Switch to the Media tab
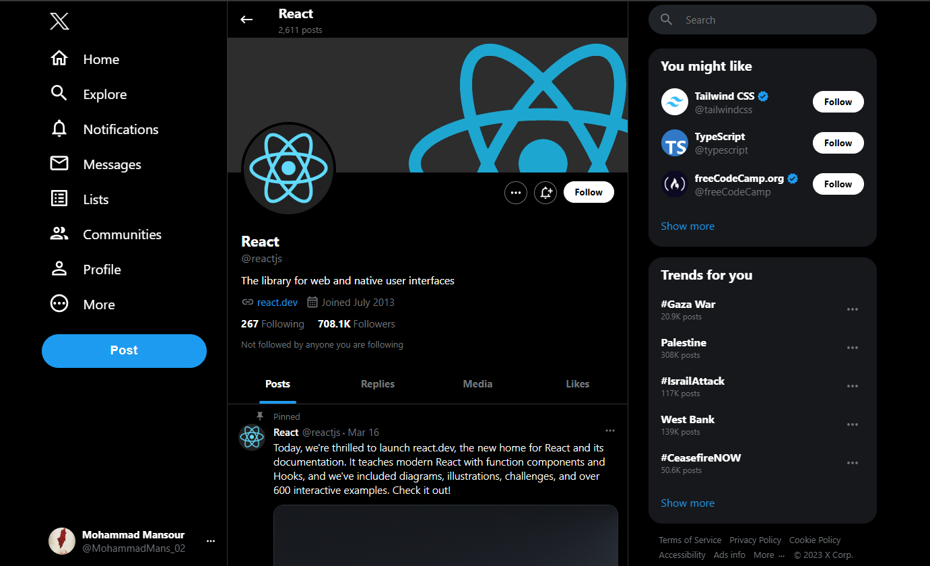The image size is (930, 566). (x=477, y=383)
